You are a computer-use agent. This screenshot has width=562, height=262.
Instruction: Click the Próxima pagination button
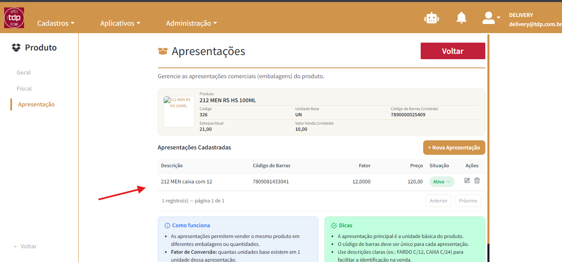pyautogui.click(x=468, y=201)
